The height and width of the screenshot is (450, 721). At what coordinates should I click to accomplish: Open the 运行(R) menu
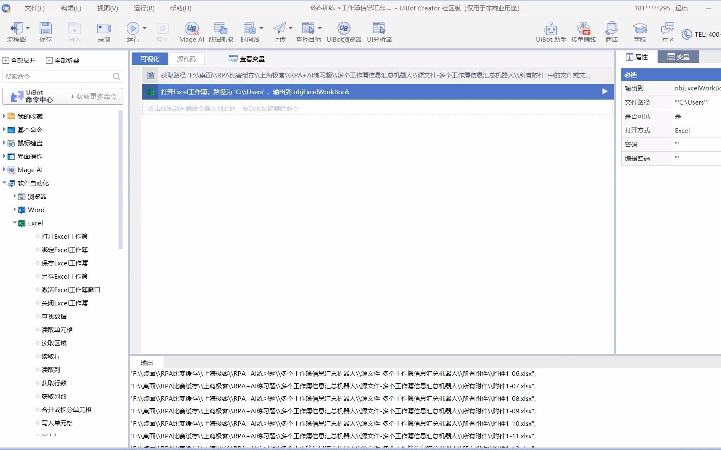144,8
